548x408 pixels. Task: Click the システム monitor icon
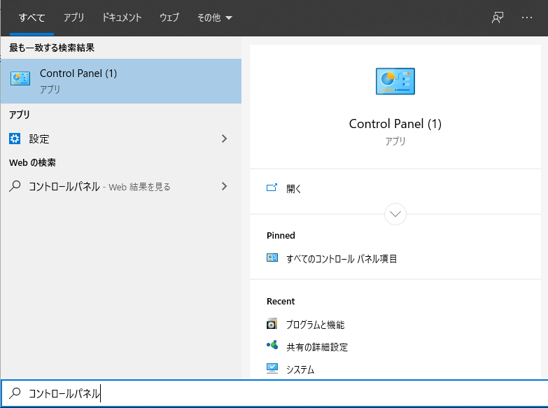pyautogui.click(x=272, y=369)
